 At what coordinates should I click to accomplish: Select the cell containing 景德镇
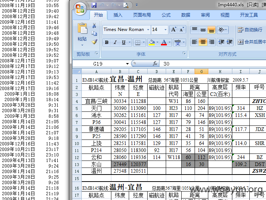coord(96,129)
